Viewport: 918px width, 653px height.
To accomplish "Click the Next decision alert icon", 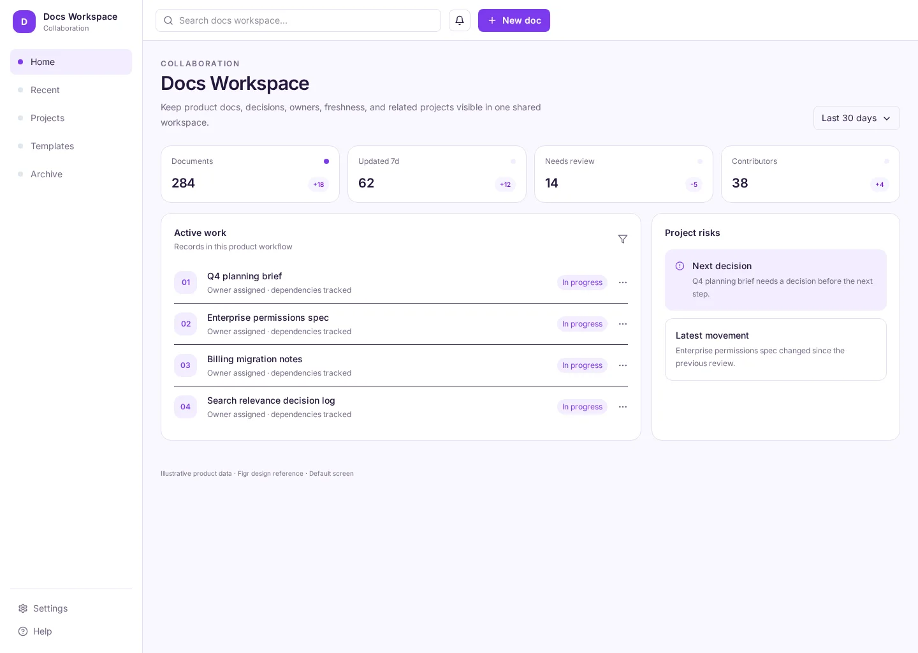I will click(680, 266).
